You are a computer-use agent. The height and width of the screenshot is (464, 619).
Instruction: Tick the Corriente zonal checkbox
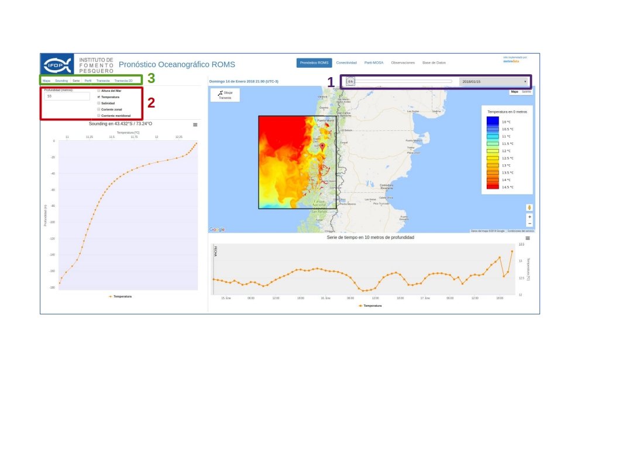coord(99,109)
